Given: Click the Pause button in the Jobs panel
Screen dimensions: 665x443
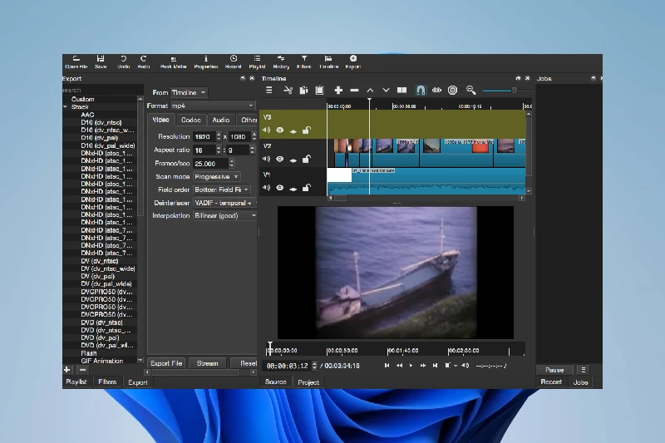Looking at the screenshot, I should (554, 370).
